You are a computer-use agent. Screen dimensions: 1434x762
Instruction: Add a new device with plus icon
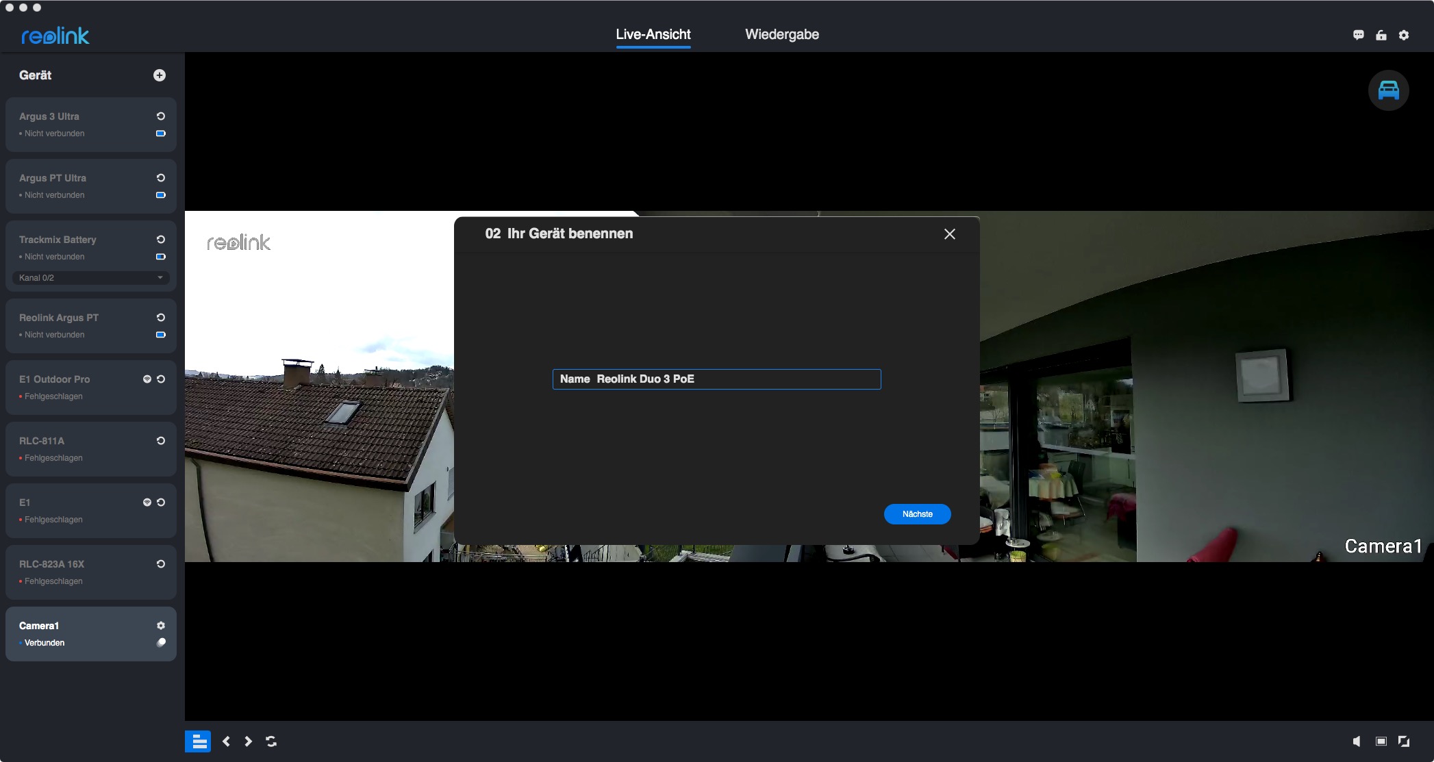tap(159, 75)
